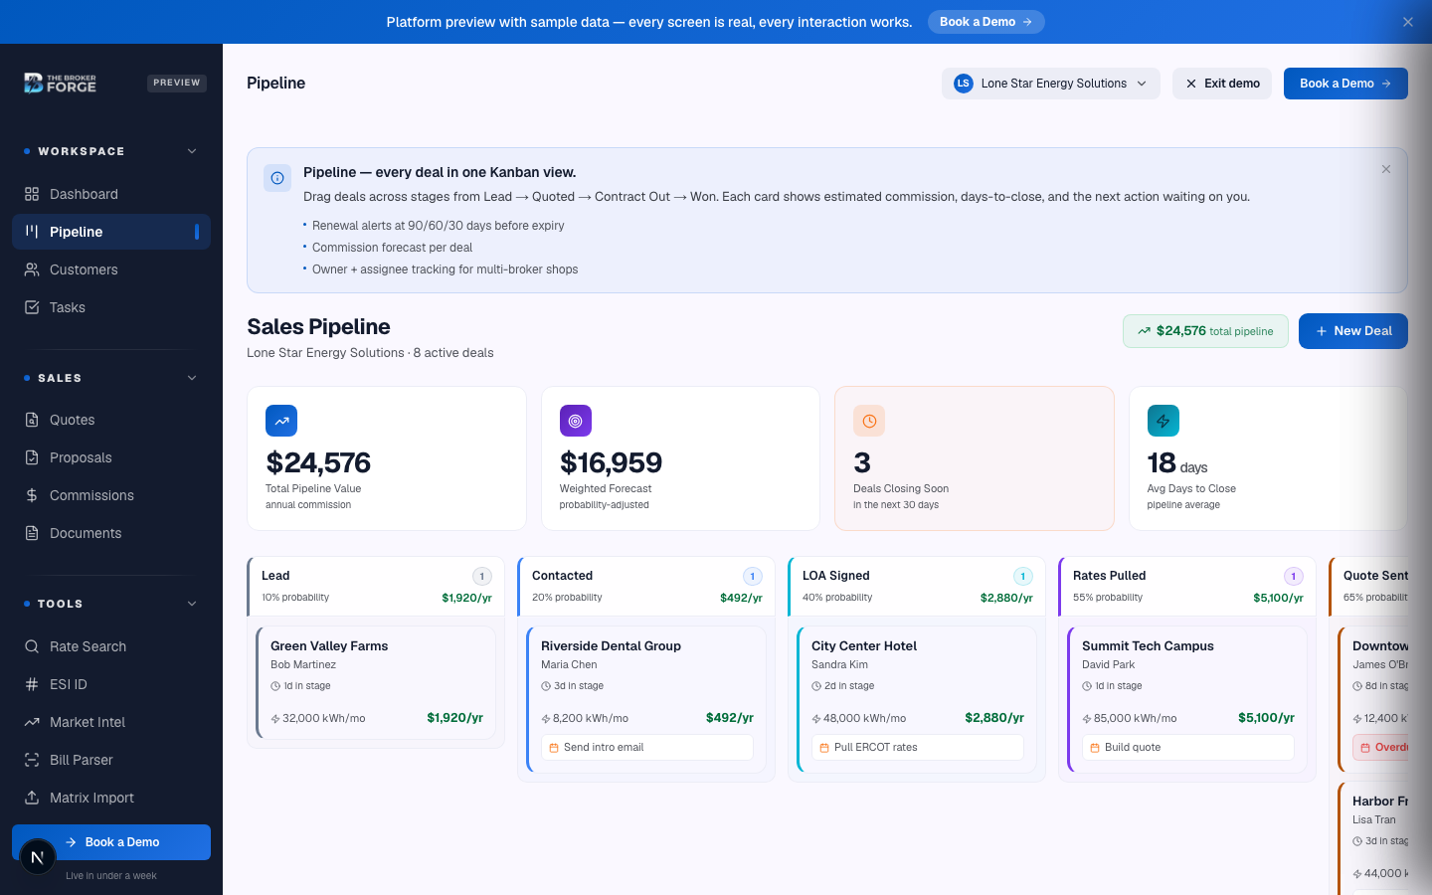Open the Summit Tech Campus deal card
1432x895 pixels.
click(1187, 699)
